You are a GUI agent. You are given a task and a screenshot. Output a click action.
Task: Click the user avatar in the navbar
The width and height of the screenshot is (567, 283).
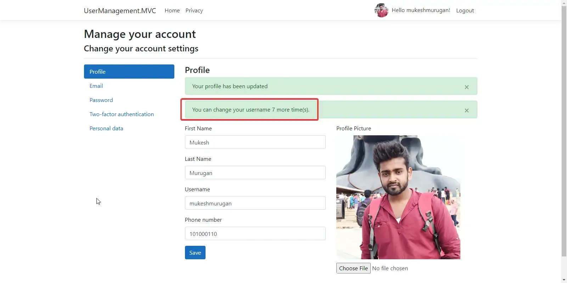[x=381, y=10]
